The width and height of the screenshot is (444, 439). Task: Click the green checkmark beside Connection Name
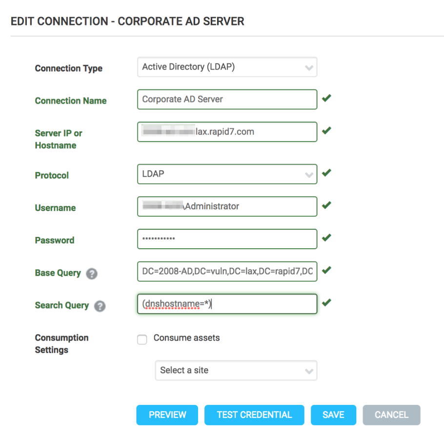(x=326, y=99)
